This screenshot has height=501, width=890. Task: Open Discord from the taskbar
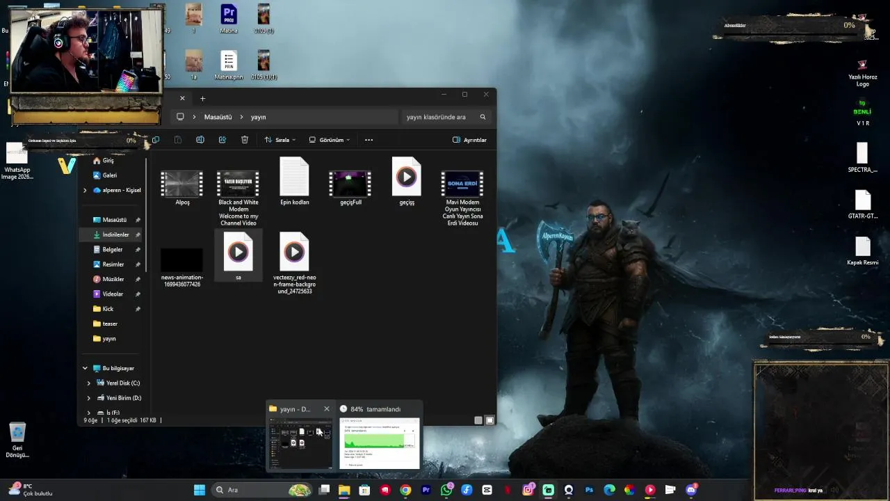[x=691, y=490]
